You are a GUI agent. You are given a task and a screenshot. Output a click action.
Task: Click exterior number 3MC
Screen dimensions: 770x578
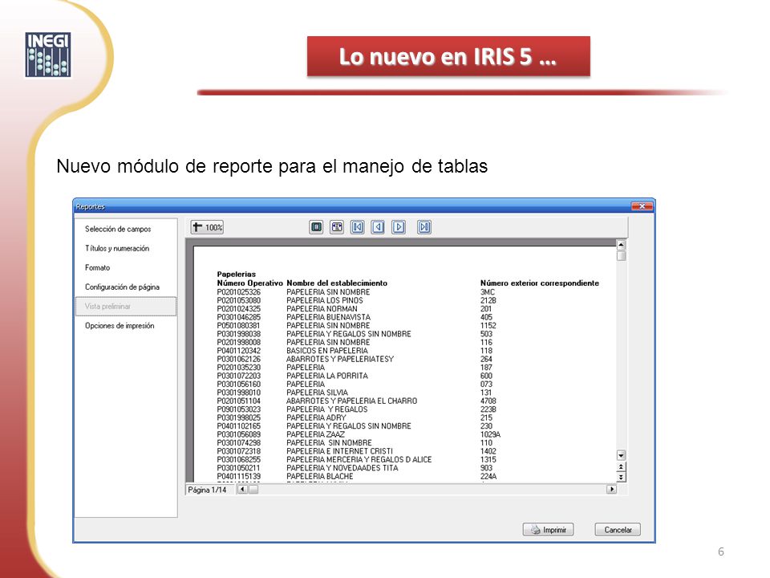pyautogui.click(x=488, y=292)
